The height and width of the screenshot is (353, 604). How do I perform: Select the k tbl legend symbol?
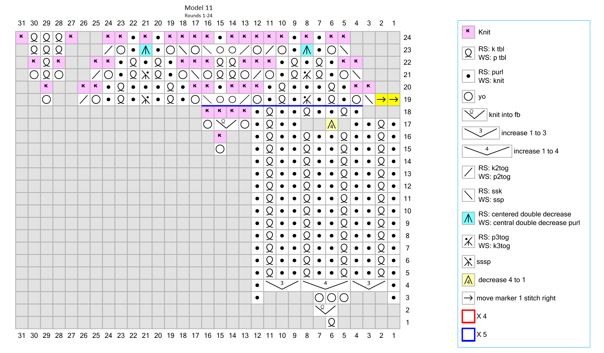pos(468,53)
